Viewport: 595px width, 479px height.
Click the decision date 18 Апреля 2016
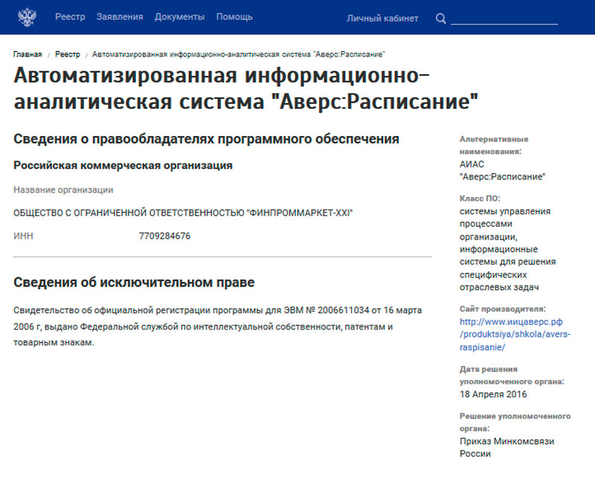[493, 394]
